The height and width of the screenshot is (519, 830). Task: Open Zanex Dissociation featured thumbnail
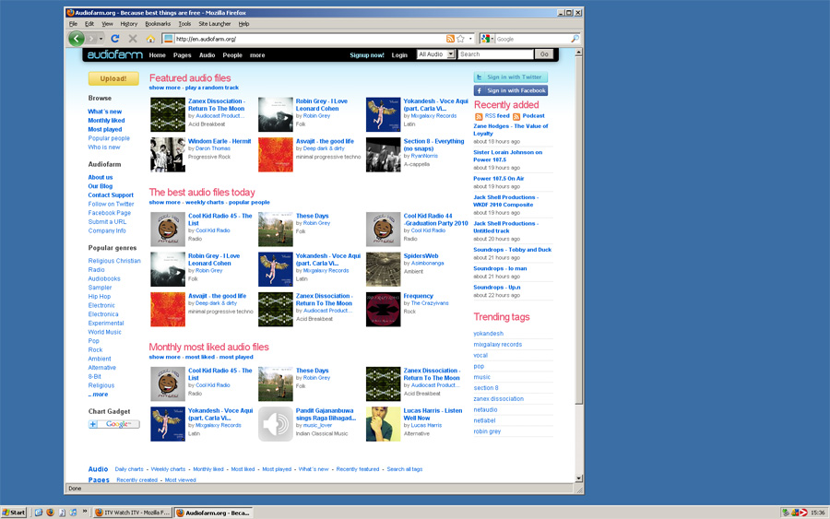pos(168,114)
